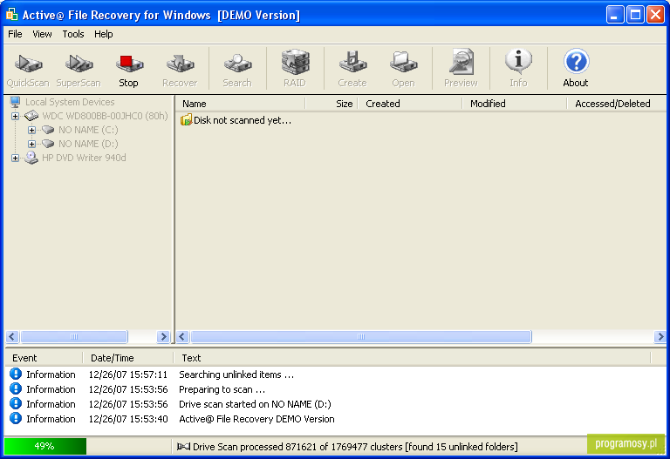The height and width of the screenshot is (459, 670).
Task: Select log text 'Active@ File Recovery DEMO Version'
Action: (256, 419)
